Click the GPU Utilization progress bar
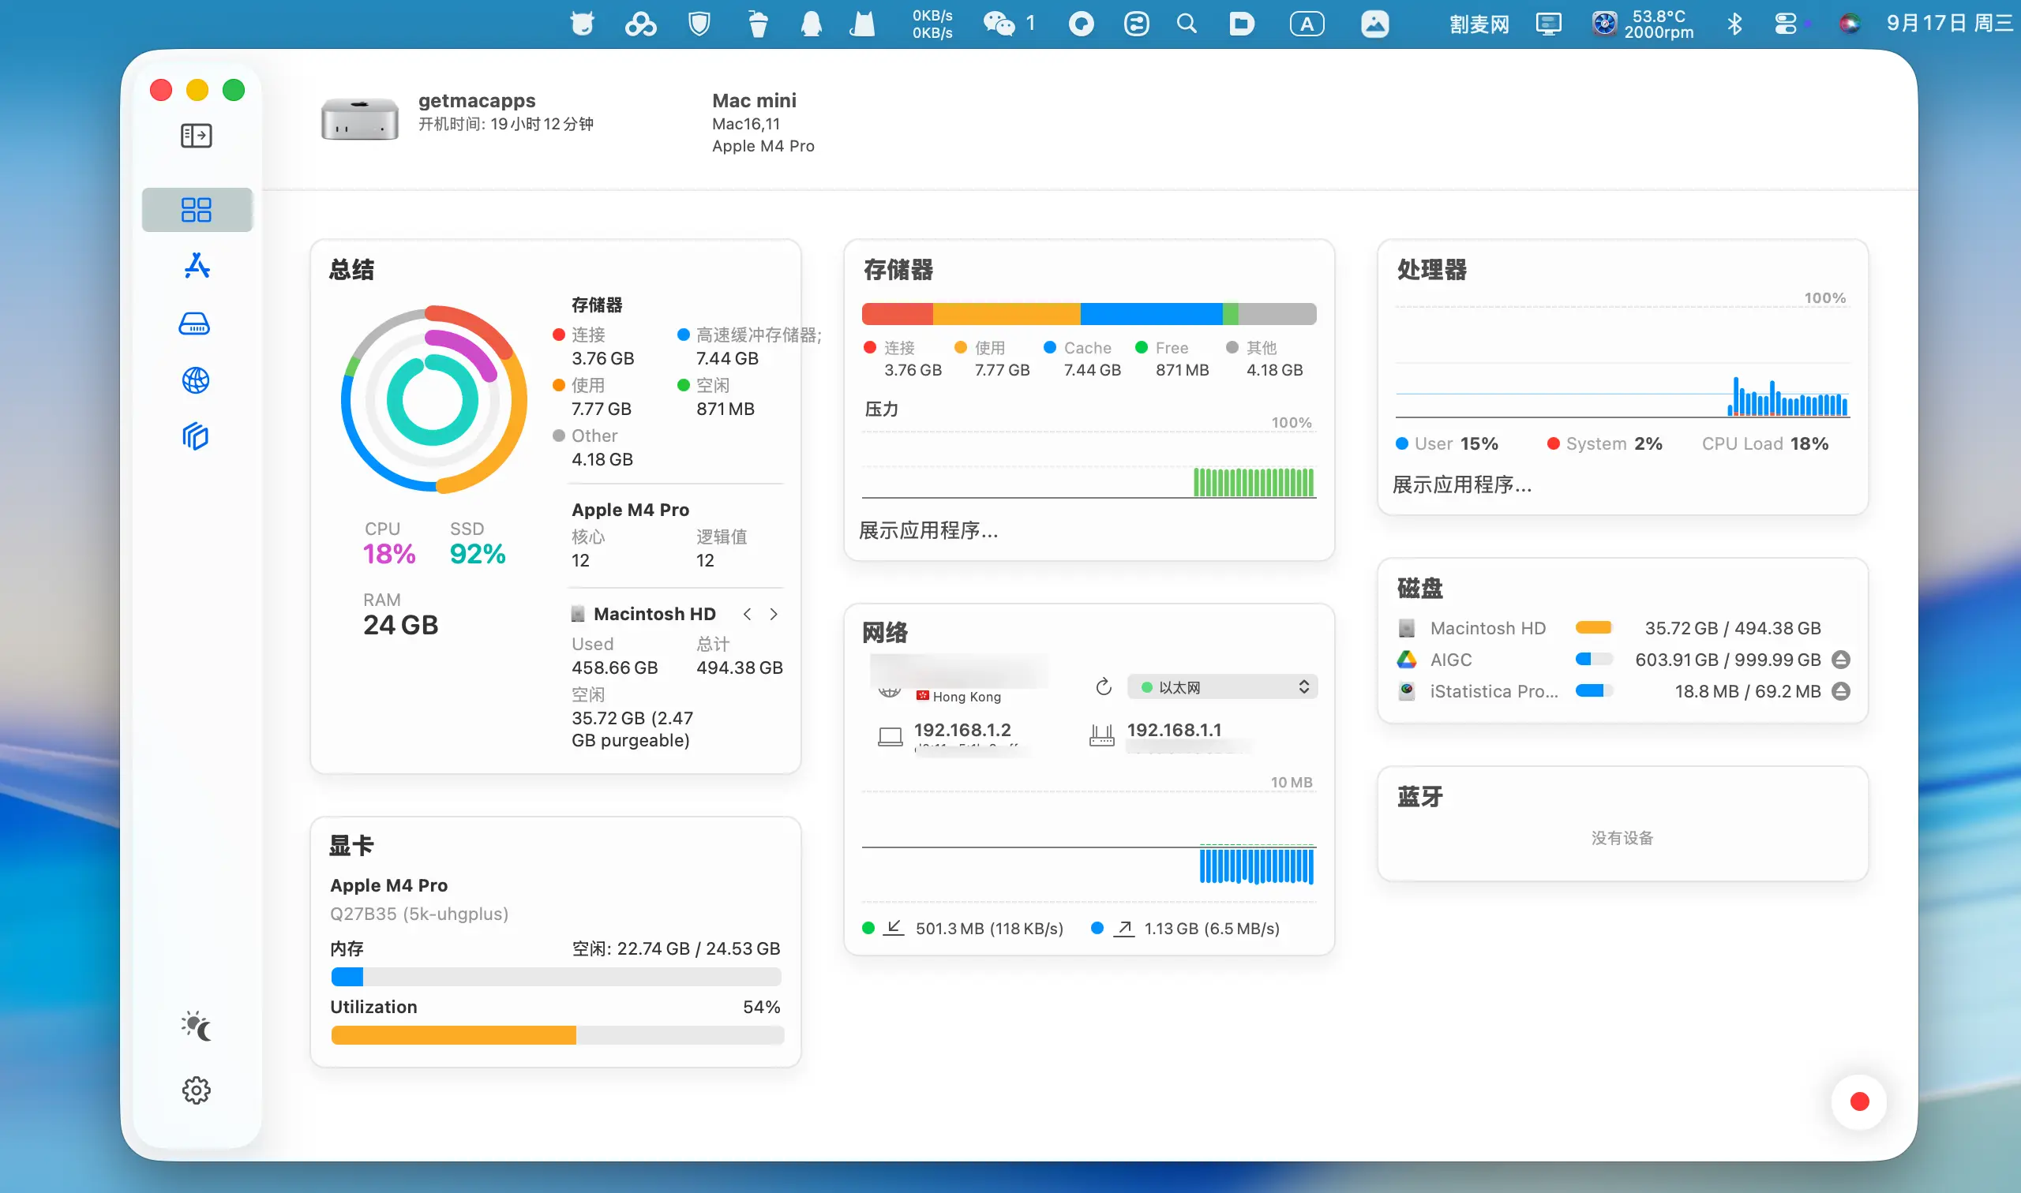 click(557, 1035)
